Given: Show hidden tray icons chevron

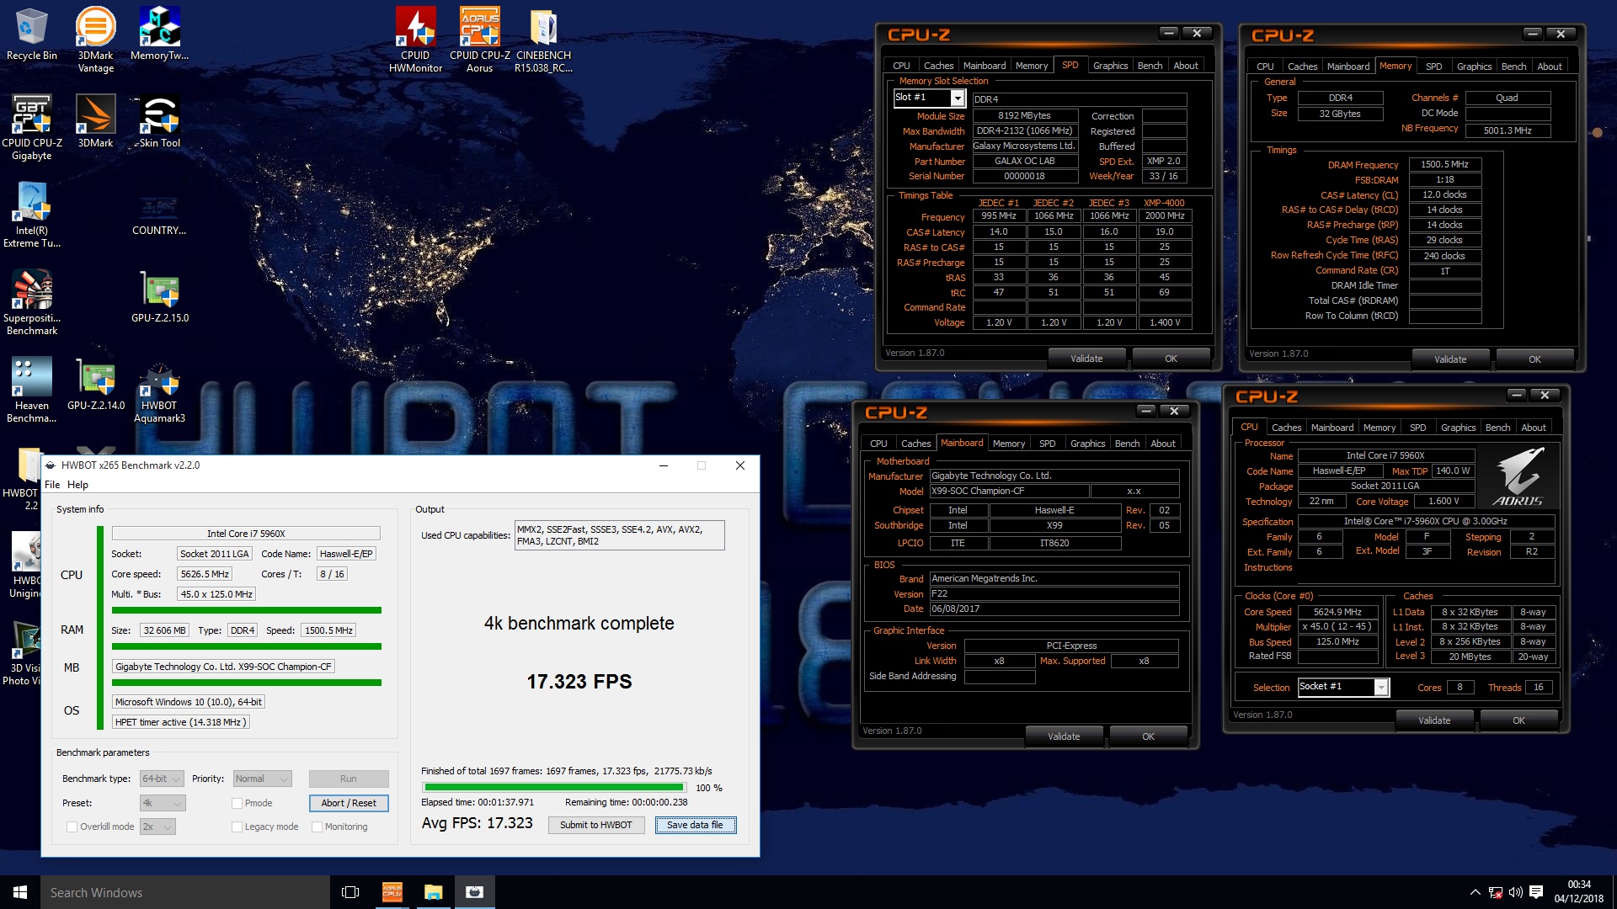Looking at the screenshot, I should click(x=1475, y=892).
